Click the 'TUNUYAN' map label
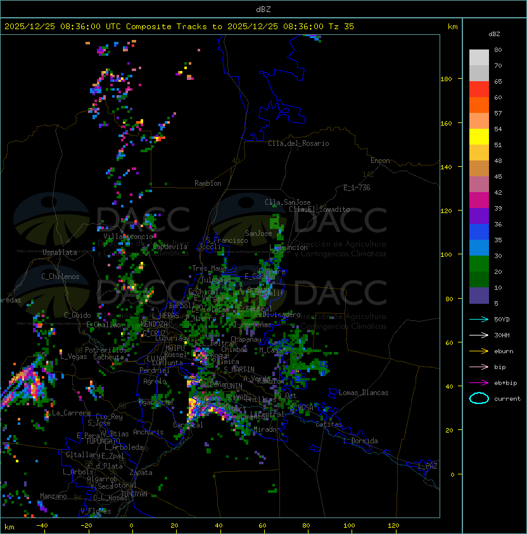Screen dimensions: 527x534 134,494
